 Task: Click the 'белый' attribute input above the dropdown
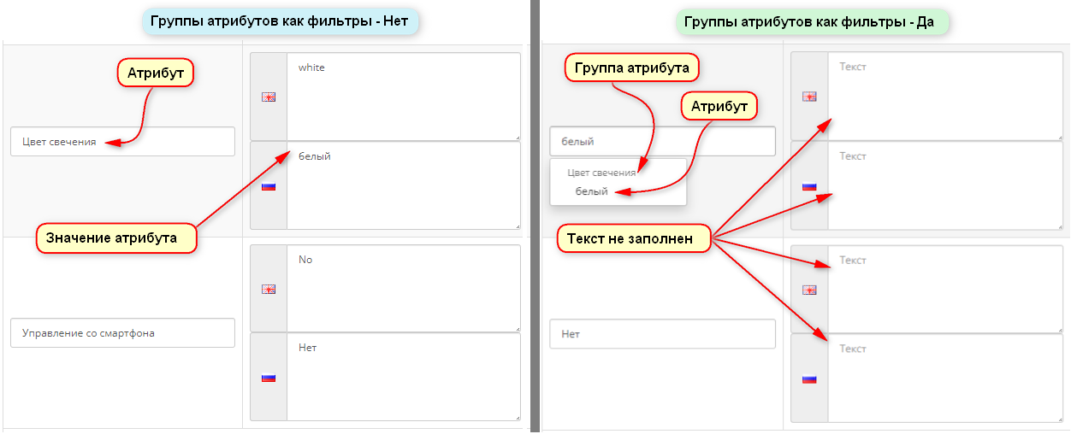pos(662,142)
